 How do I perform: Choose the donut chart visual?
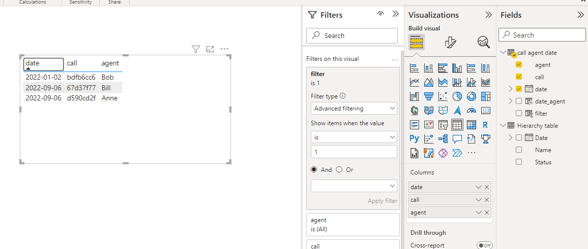point(471,96)
